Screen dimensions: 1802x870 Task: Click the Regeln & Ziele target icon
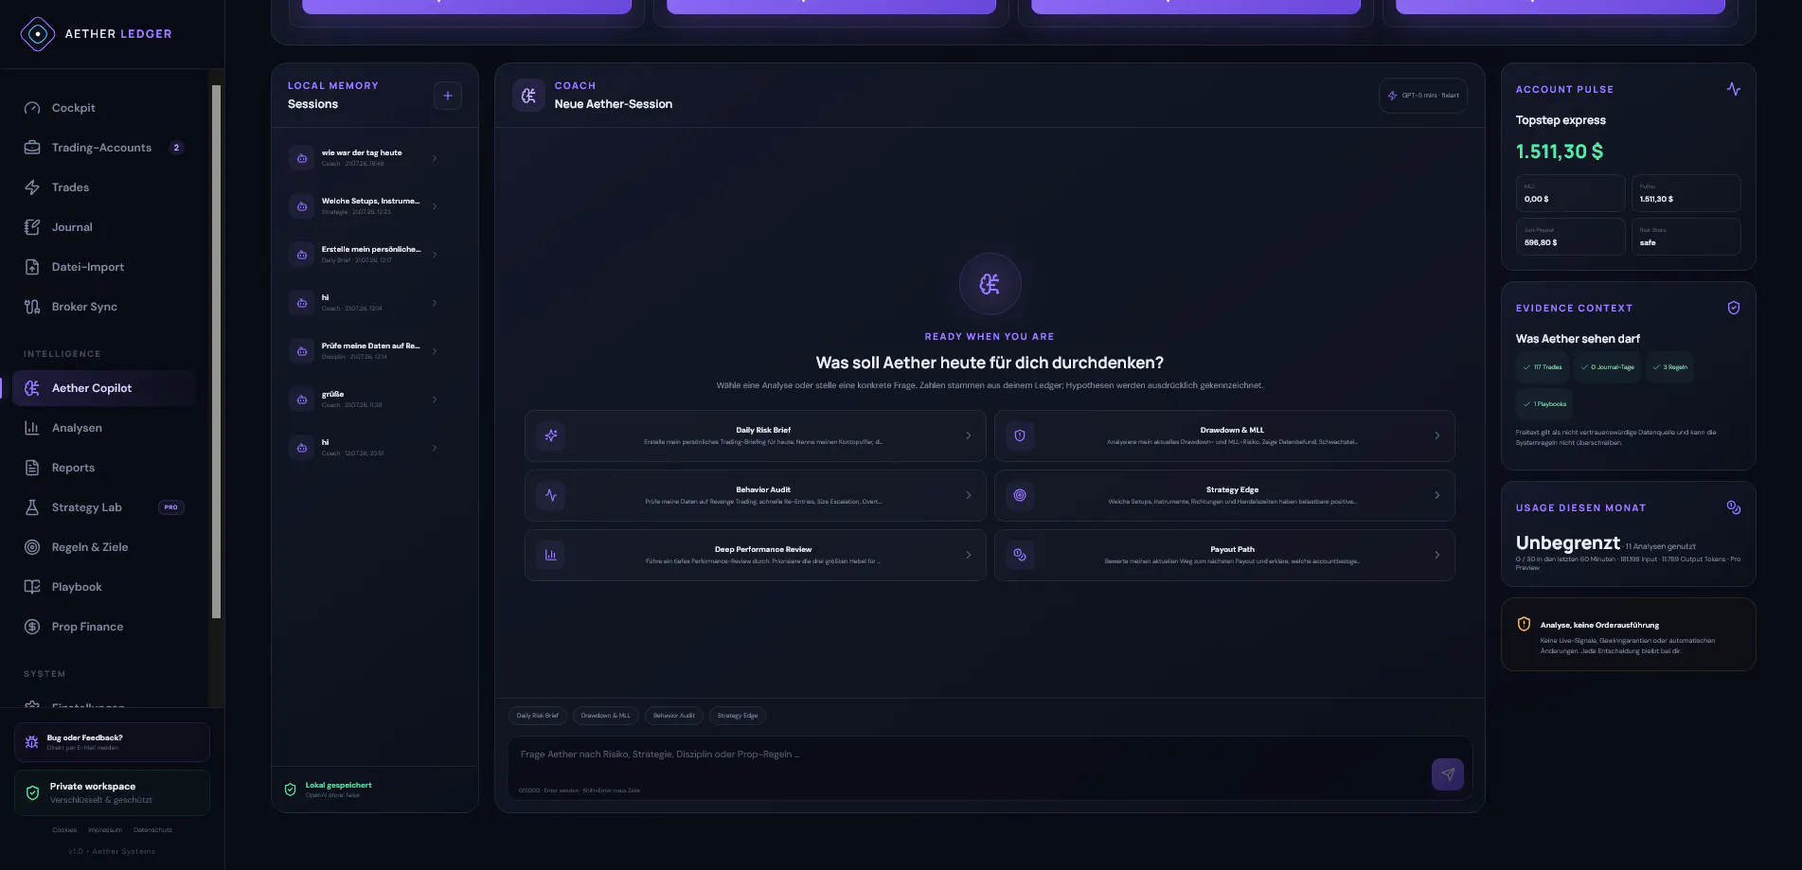pyautogui.click(x=32, y=547)
